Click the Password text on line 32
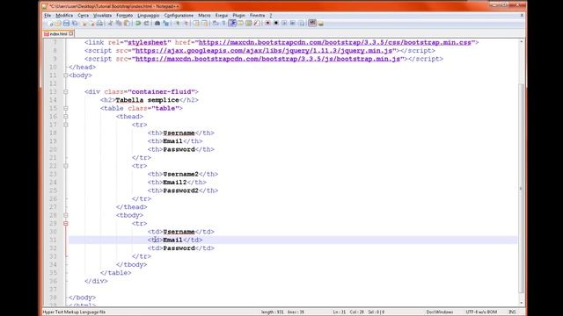This screenshot has height=316, width=563. coord(179,248)
